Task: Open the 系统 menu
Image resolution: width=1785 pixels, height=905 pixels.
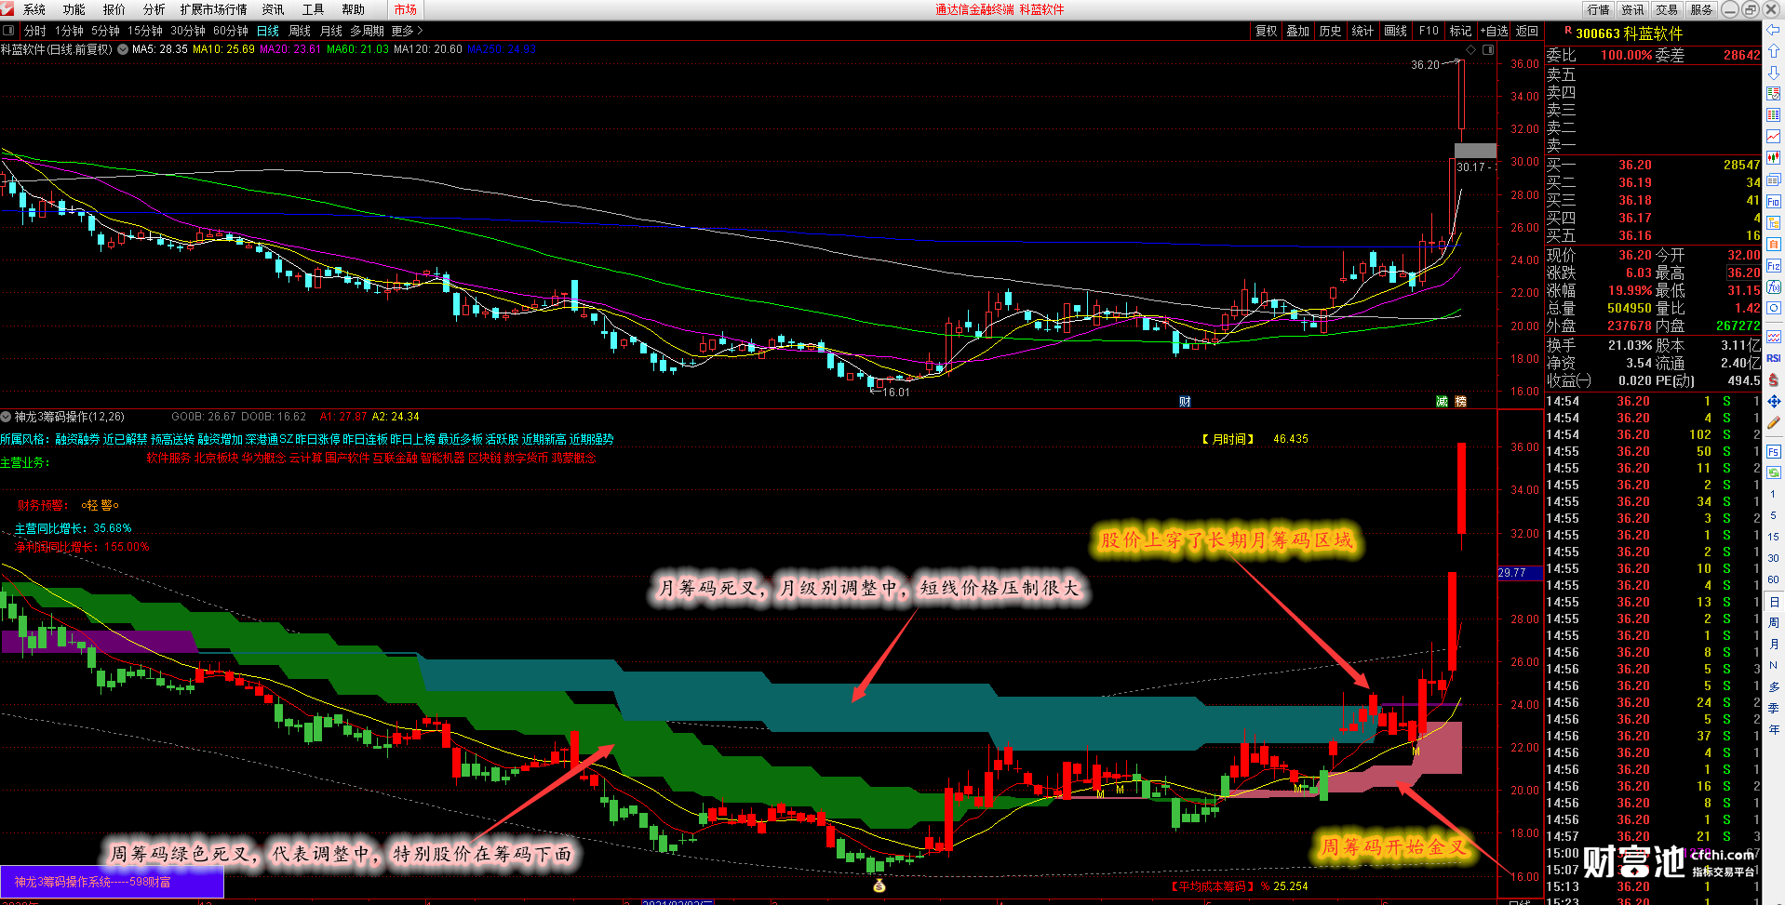Action: tap(34, 9)
